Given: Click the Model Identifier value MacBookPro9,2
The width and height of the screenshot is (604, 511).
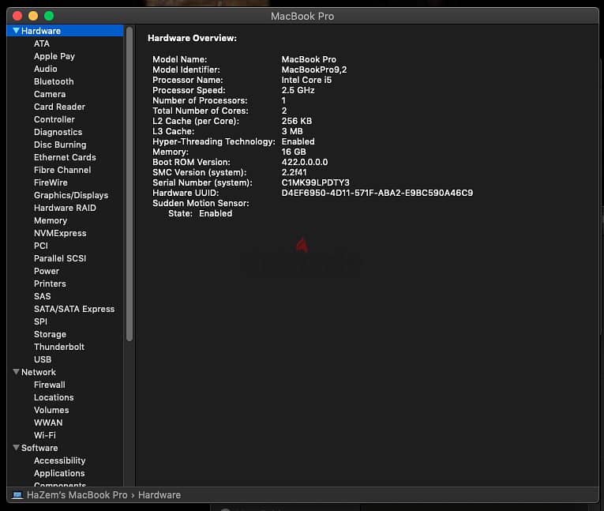Looking at the screenshot, I should pyautogui.click(x=314, y=70).
